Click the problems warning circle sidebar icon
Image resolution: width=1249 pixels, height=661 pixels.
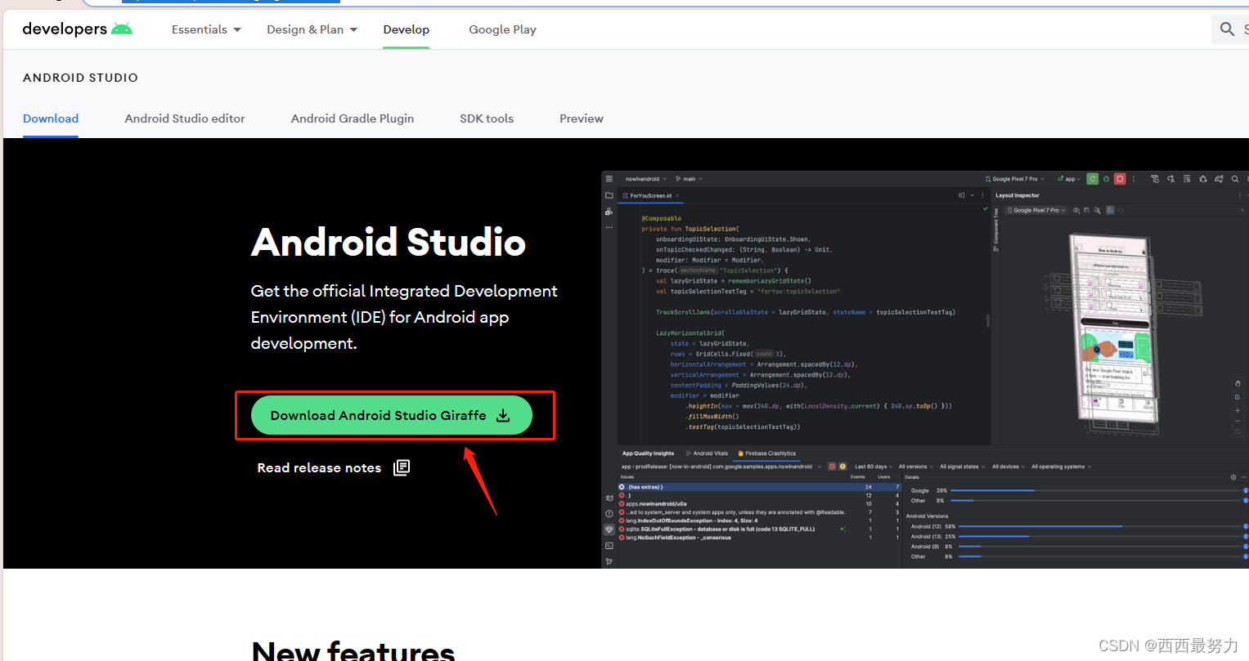[x=609, y=514]
